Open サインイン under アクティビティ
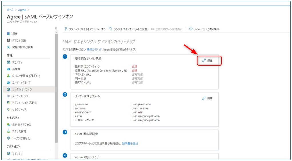The image size is (292, 161). tap(17, 154)
